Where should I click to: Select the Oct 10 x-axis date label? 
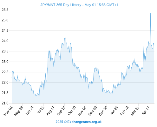[x=72, y=111]
